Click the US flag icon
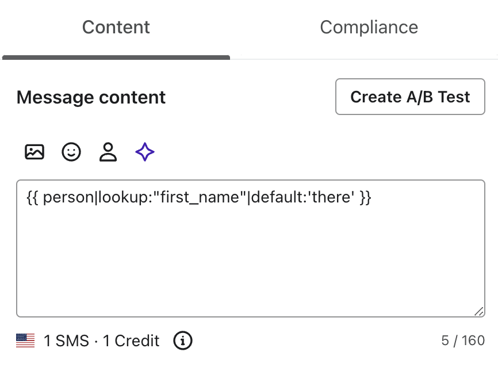This screenshot has height=375, width=498. [x=24, y=340]
